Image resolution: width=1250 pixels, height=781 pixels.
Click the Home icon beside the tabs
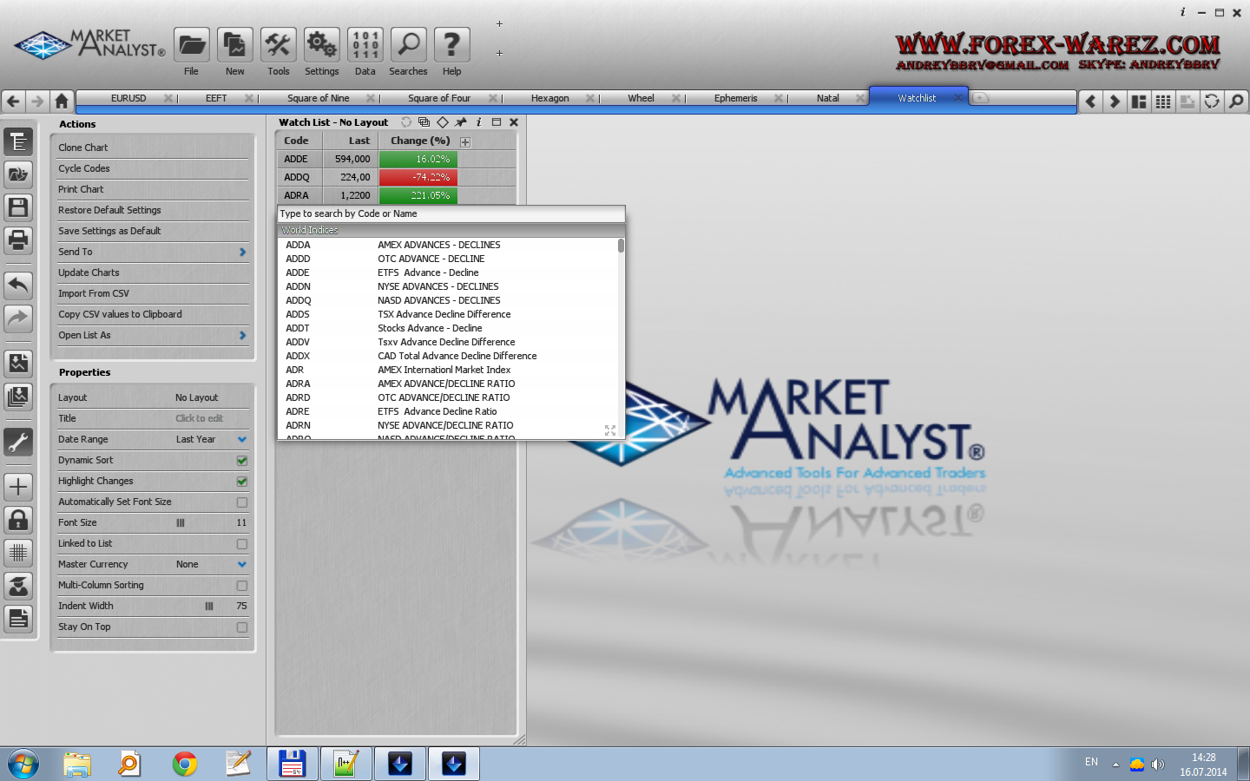click(62, 101)
